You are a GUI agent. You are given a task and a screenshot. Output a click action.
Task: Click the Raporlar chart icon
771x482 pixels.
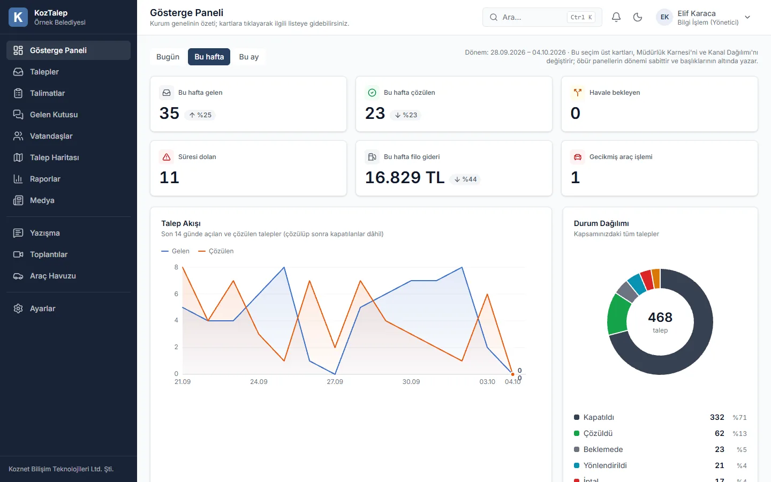pyautogui.click(x=18, y=179)
